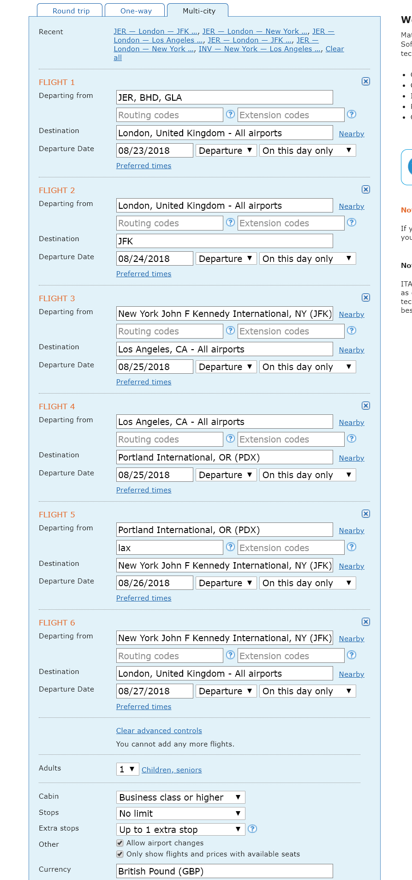Open extension codes help for Flight 2
This screenshot has height=880, width=412.
click(x=351, y=223)
